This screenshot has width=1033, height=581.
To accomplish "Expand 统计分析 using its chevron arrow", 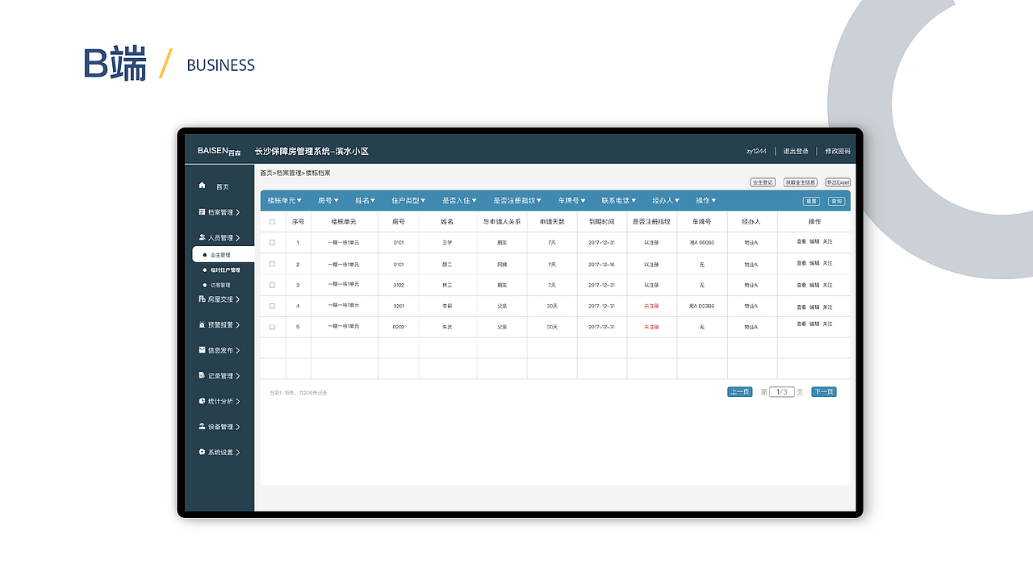I will (238, 401).
